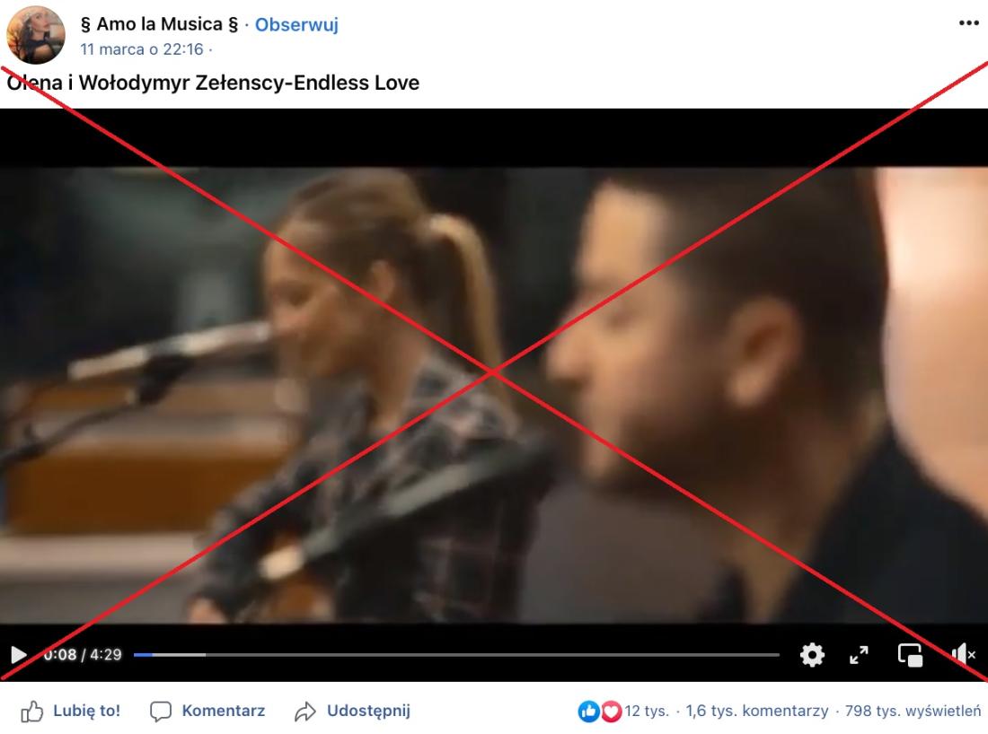Open 1,6 tys. komentarzy
This screenshot has height=734, width=988.
(757, 712)
